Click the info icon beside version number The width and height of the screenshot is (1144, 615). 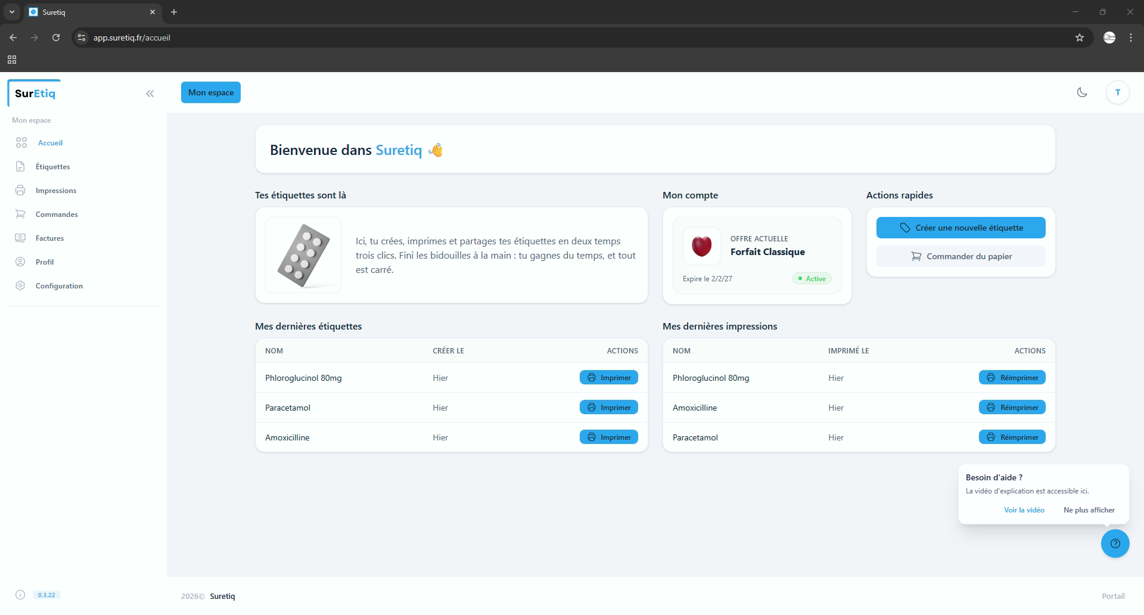20,595
